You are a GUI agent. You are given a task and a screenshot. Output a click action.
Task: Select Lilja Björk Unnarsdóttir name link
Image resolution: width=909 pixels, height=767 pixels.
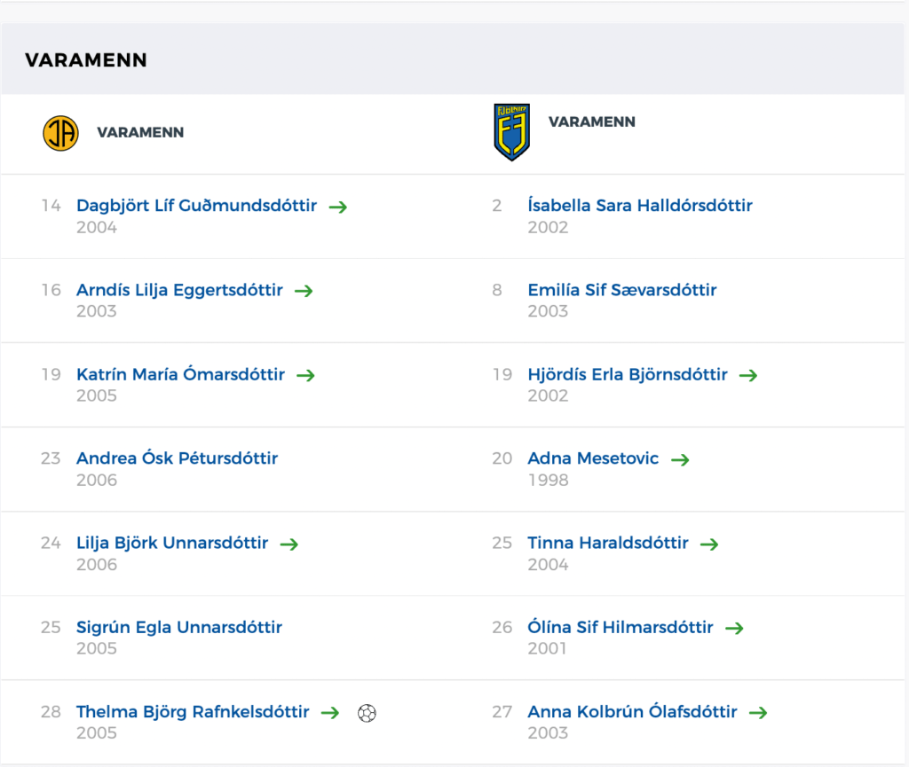click(x=172, y=543)
